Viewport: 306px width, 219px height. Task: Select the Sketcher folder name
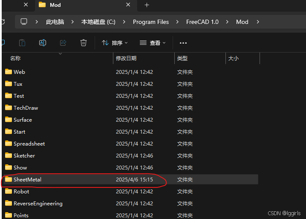[x=24, y=156]
